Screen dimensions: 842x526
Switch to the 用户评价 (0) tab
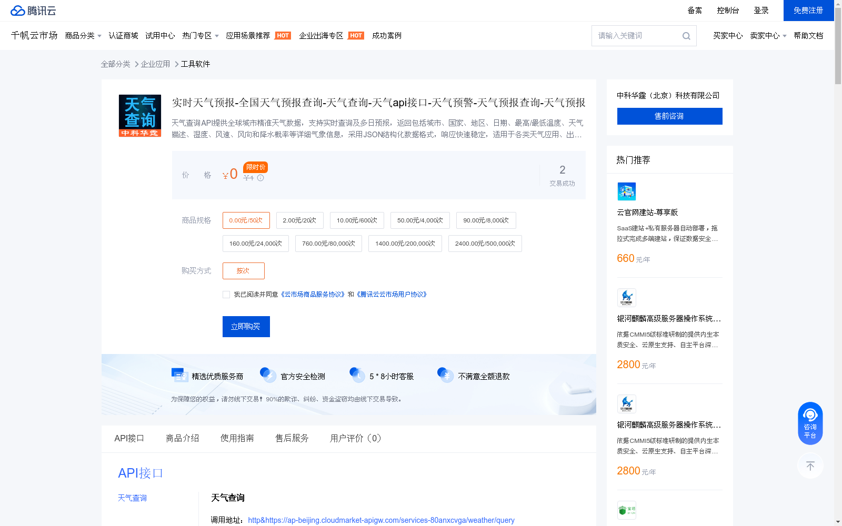click(355, 438)
